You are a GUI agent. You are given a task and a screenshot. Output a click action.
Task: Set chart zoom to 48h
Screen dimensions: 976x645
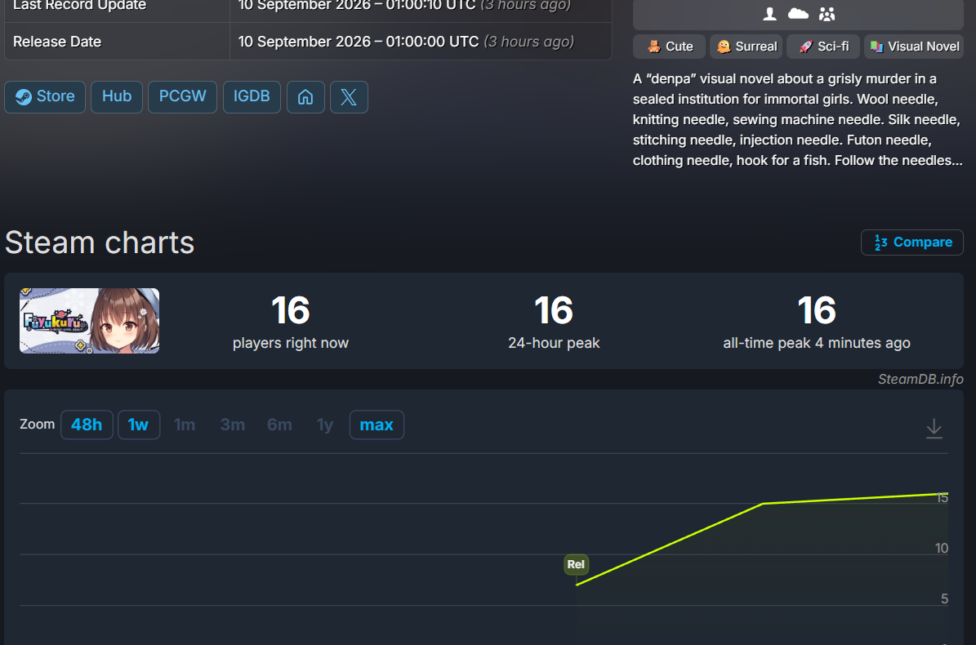point(87,425)
